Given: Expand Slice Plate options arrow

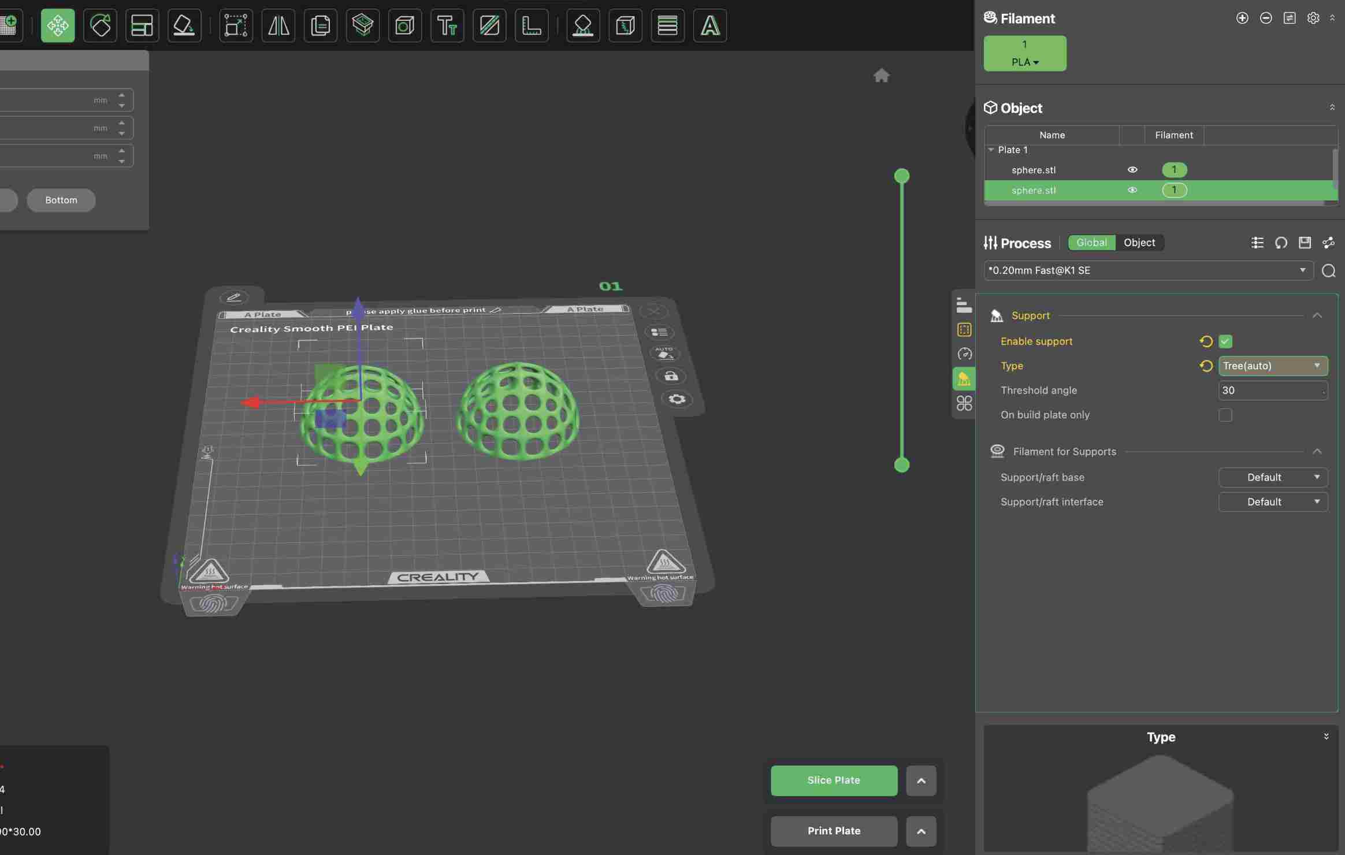Looking at the screenshot, I should point(921,780).
